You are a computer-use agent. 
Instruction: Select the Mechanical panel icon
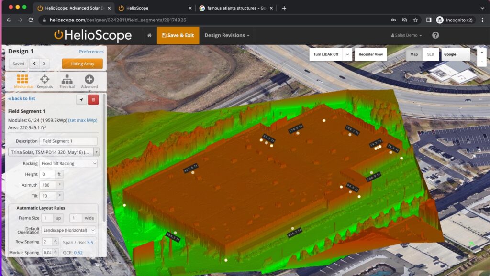23,81
